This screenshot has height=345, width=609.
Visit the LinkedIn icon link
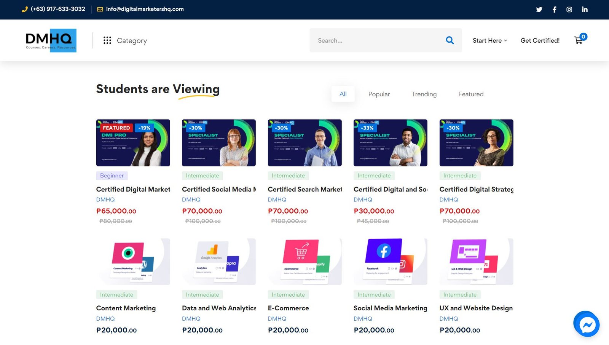(x=585, y=10)
